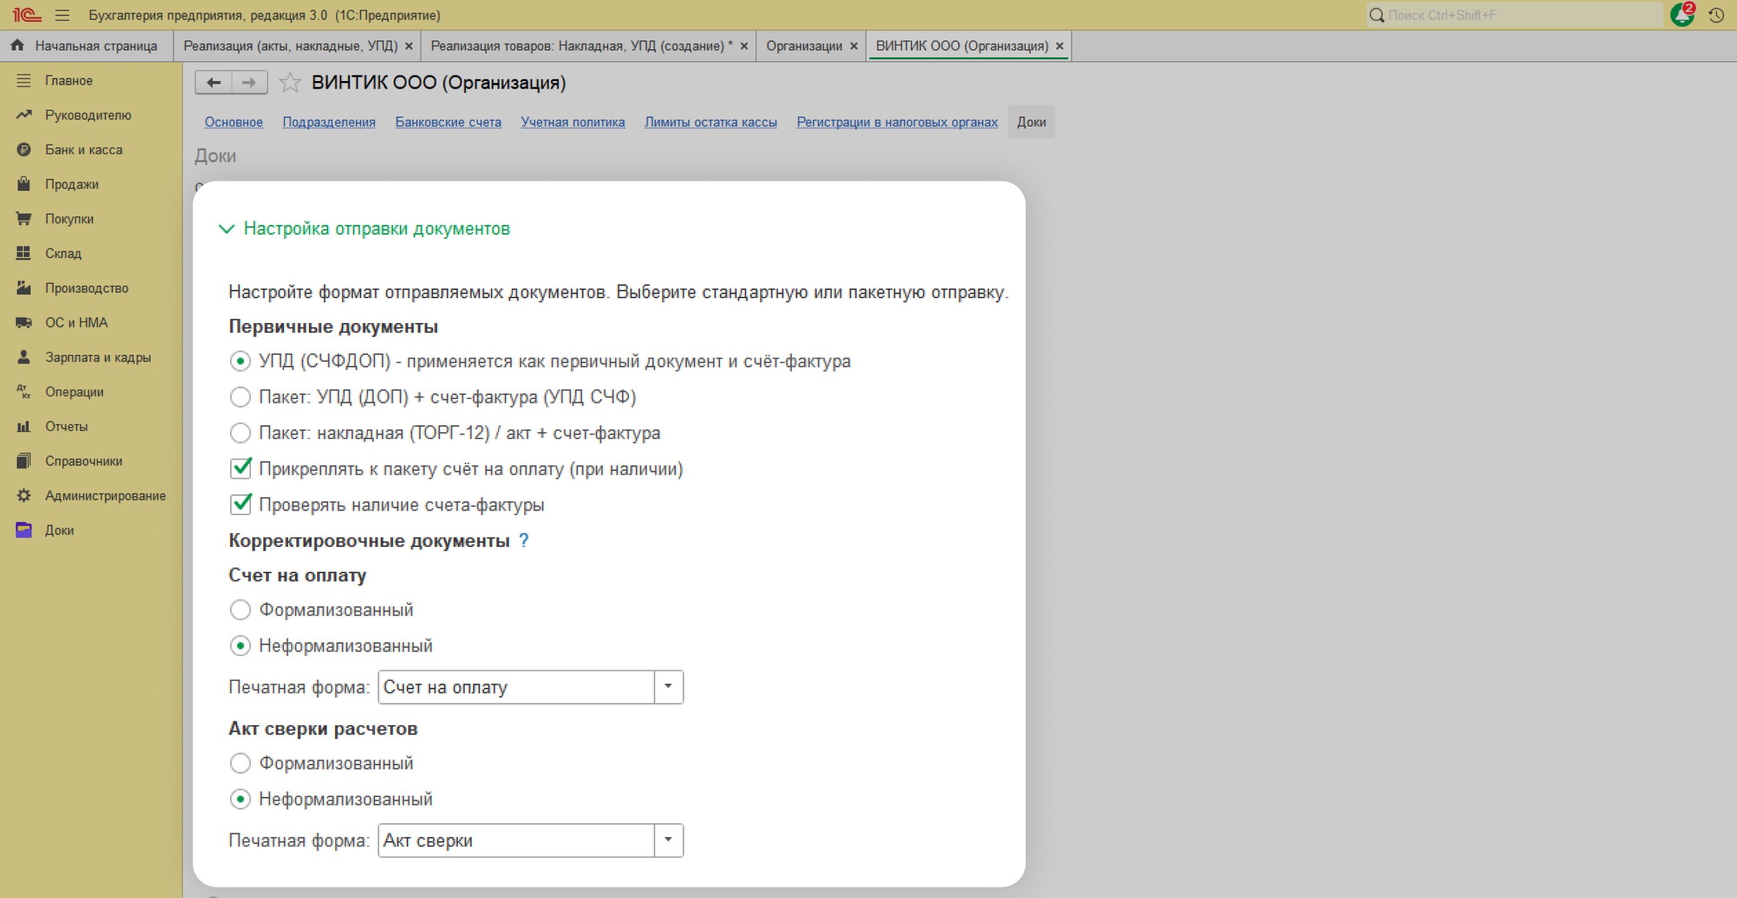Click the back navigation arrow

coord(214,82)
